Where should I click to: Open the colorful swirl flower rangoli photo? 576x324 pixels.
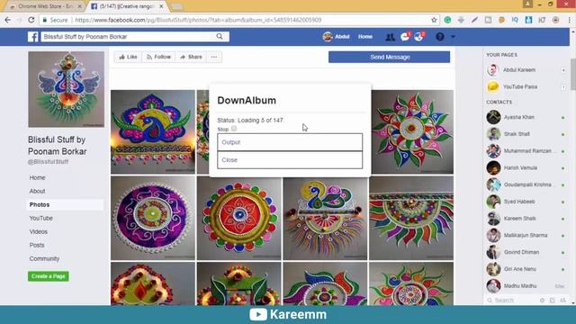click(x=412, y=132)
